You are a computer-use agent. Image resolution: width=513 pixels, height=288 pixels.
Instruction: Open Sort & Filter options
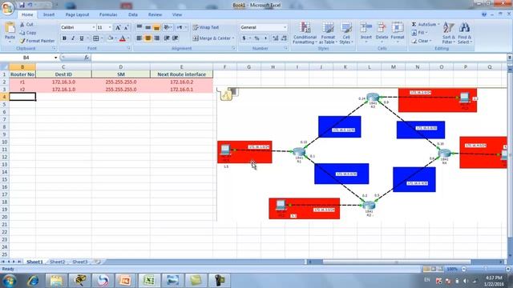pyautogui.click(x=449, y=33)
